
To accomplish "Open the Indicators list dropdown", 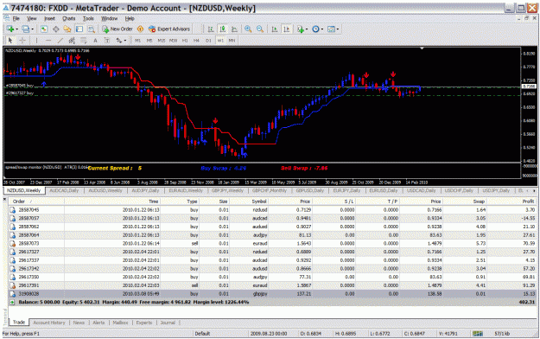I will 302,29.
